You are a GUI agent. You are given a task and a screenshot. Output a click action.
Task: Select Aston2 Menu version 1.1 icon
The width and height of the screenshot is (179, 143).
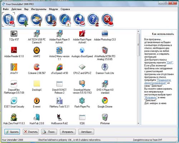click(59, 50)
